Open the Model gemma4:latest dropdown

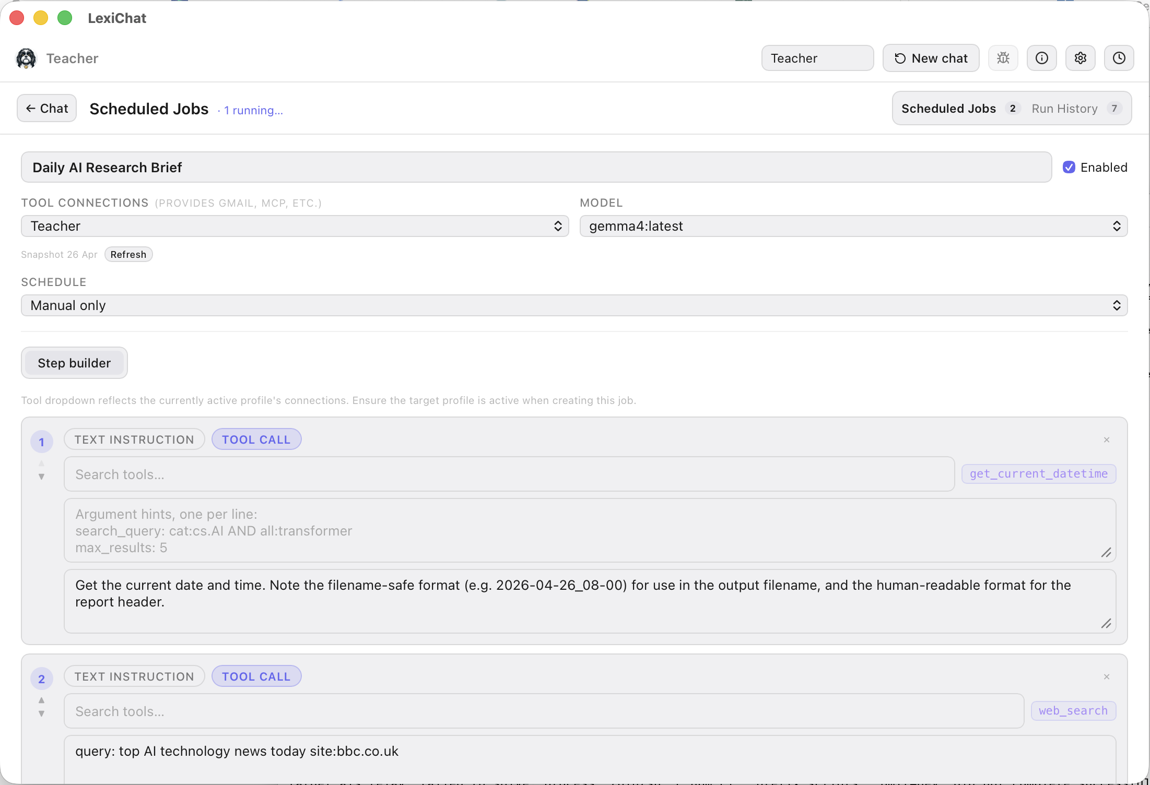pos(853,226)
